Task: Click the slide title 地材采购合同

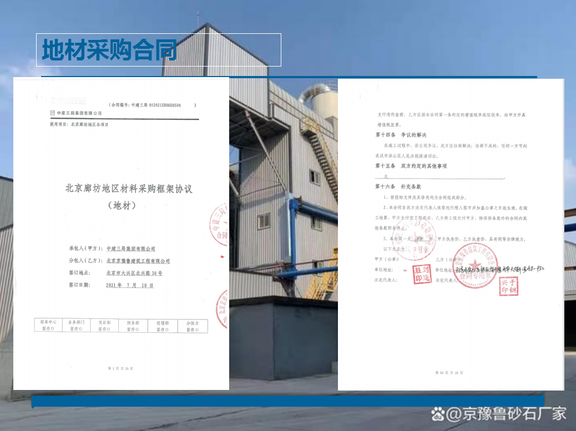Action: click(x=109, y=50)
